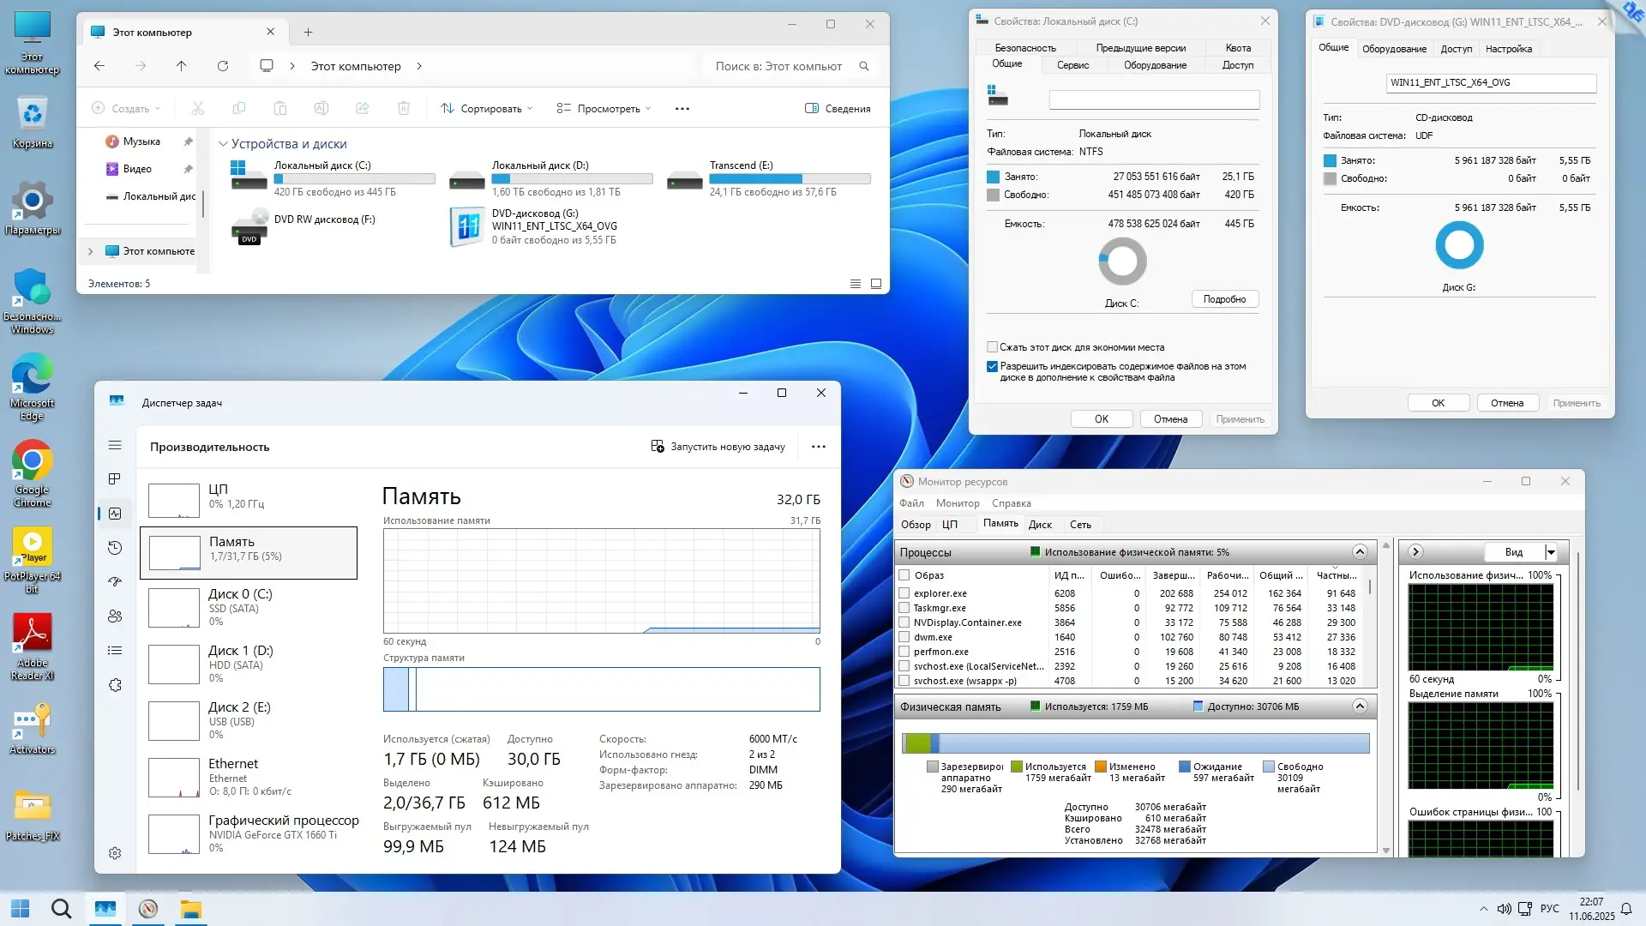Screen dimensions: 1646x926
Task: Open App history in Task Manager sidebar
Action: coord(115,548)
